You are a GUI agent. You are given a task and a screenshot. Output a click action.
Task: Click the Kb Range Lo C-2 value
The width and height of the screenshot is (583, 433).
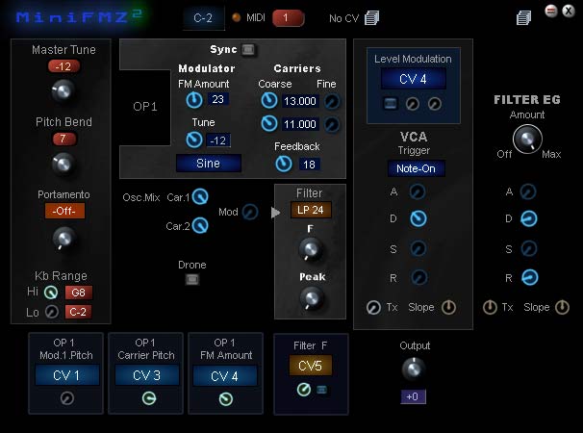point(79,312)
